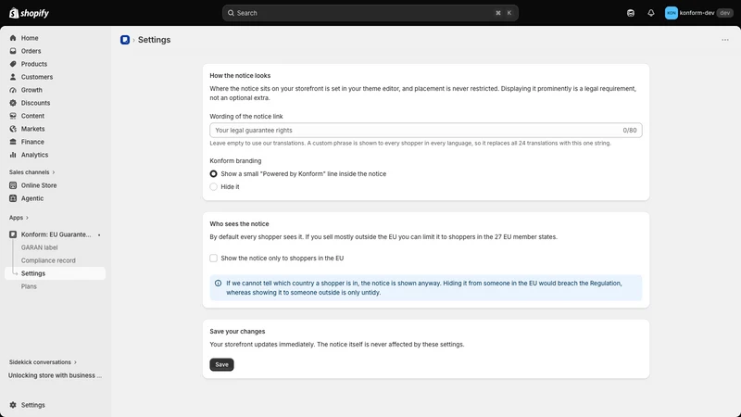
Task: Open the notifications bell
Action: [651, 13]
